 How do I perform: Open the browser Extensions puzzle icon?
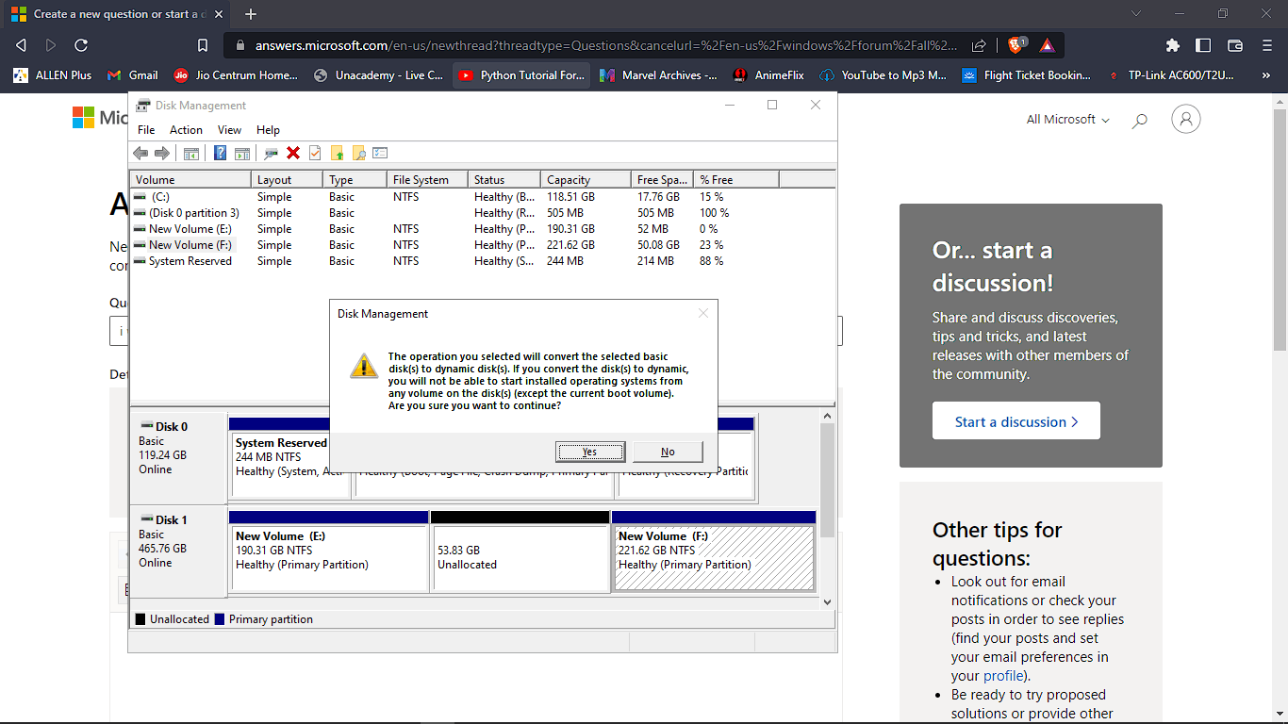coord(1173,45)
